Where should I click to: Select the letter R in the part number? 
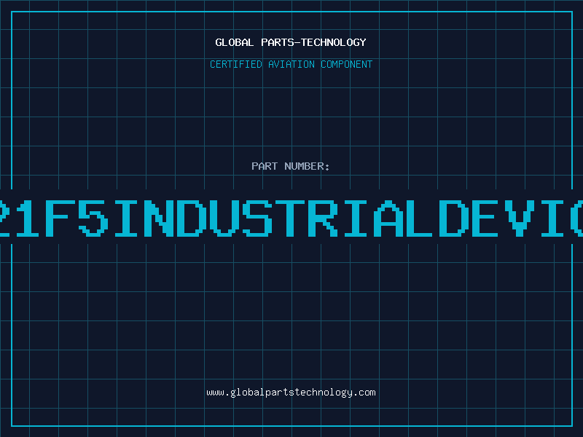coord(320,218)
